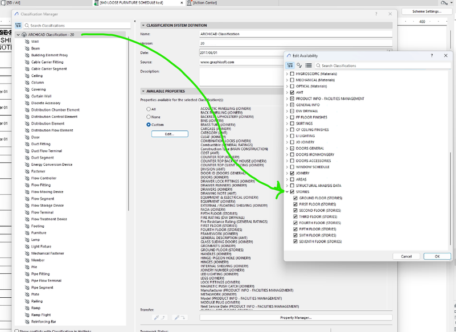The width and height of the screenshot is (456, 332).
Task: Click the Beam classification icon
Action: (x=27, y=48)
